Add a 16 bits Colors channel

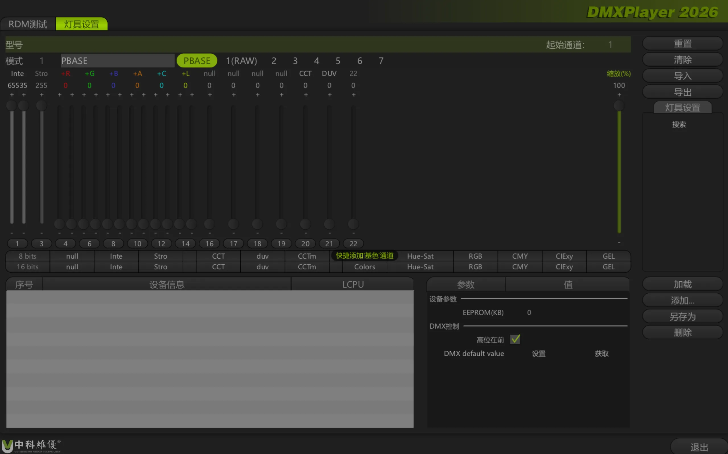point(364,267)
